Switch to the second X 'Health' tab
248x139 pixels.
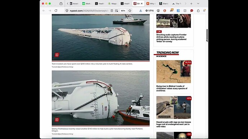point(125,4)
